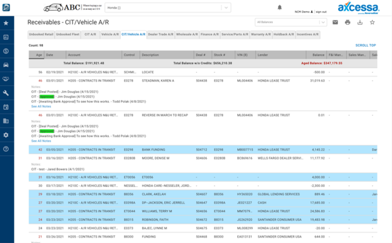Sort by the F&I Man... column header
392x243 pixels.
(x=336, y=55)
